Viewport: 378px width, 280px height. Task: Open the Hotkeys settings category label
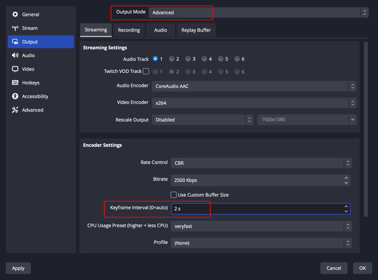(31, 83)
